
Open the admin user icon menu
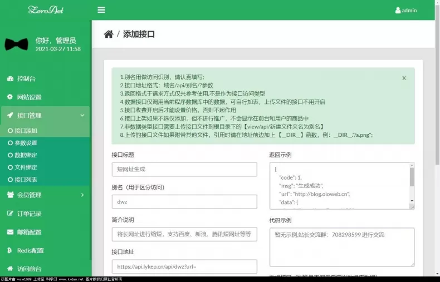tap(398, 11)
